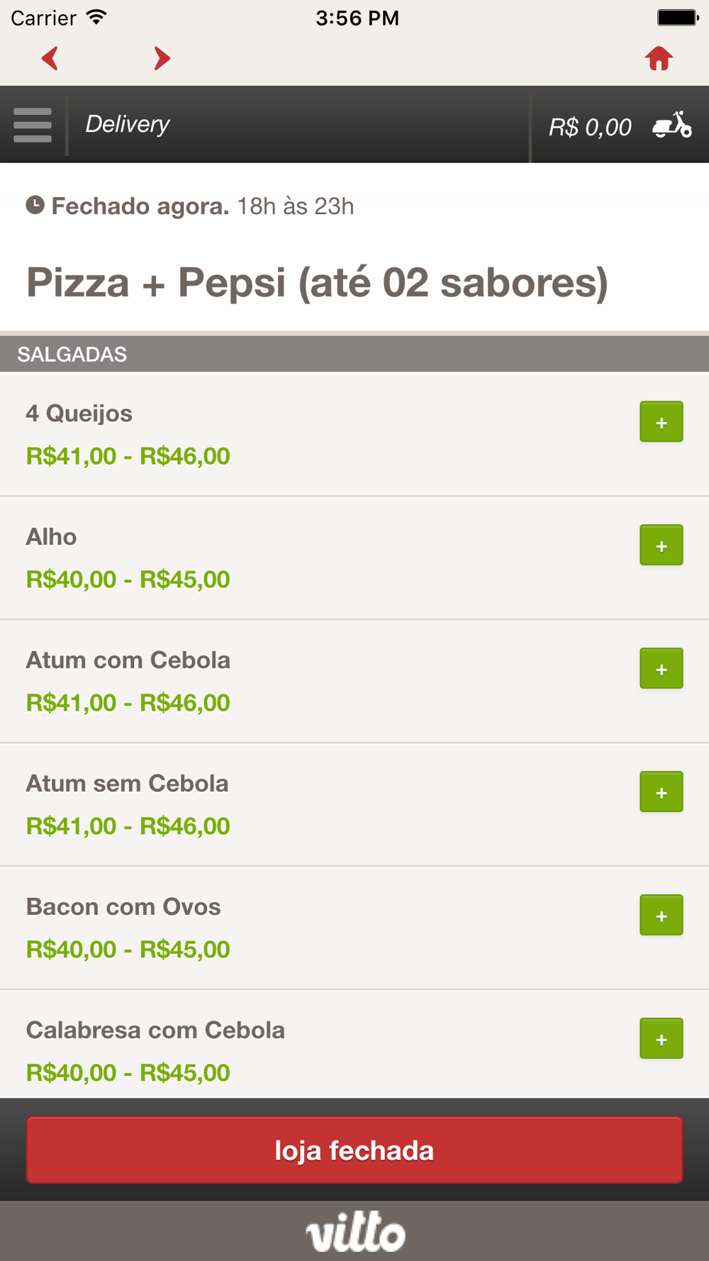709x1261 pixels.
Task: Open the delivery scooter cart icon
Action: pos(671,126)
